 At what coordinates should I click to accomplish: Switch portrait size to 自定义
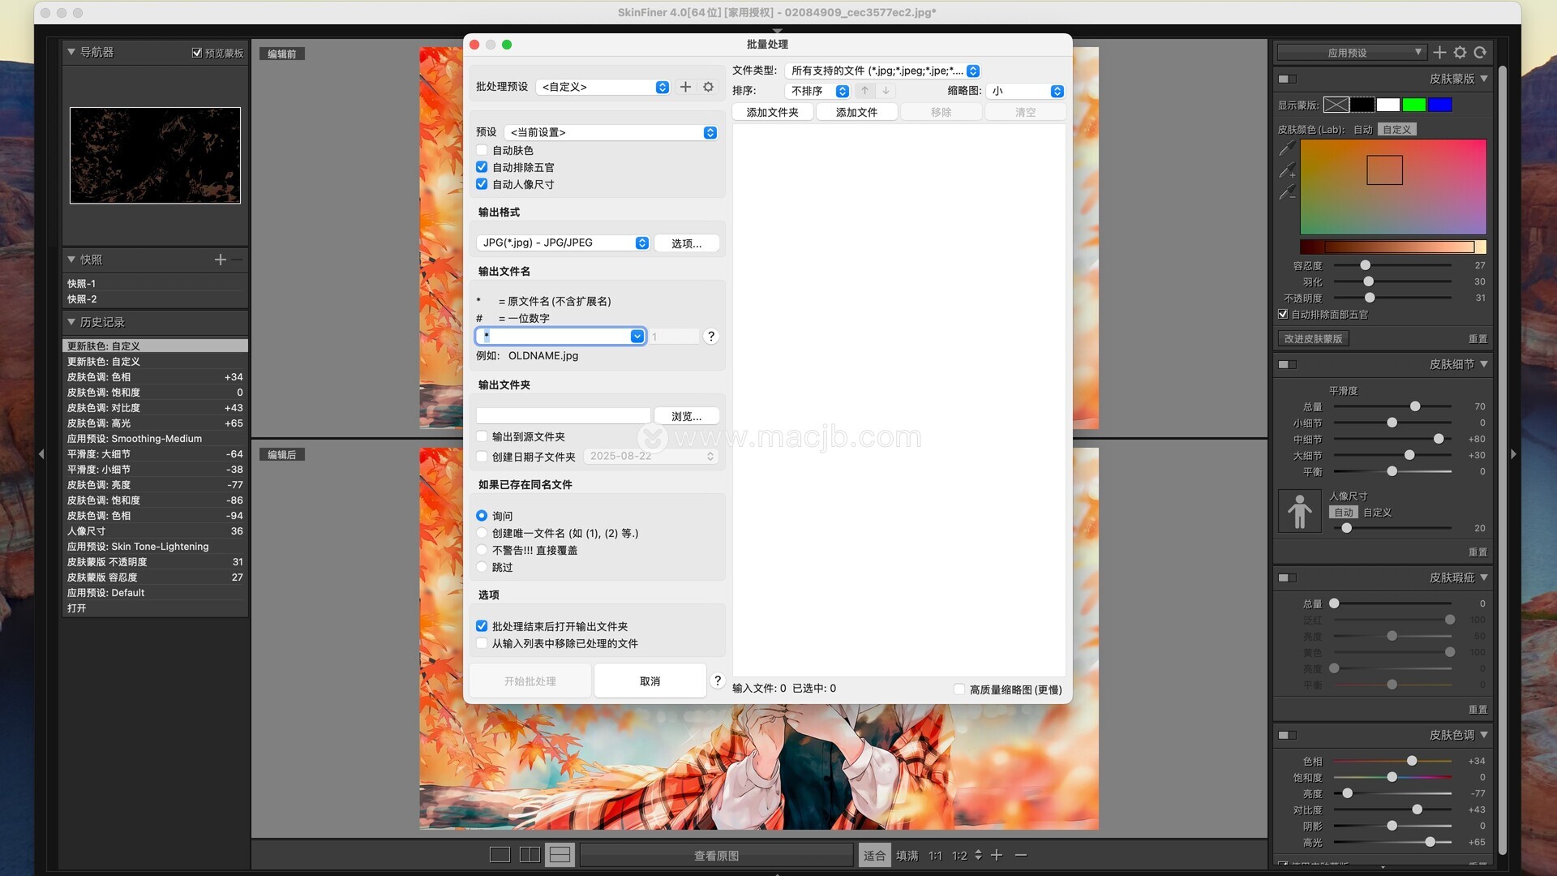(x=1377, y=513)
